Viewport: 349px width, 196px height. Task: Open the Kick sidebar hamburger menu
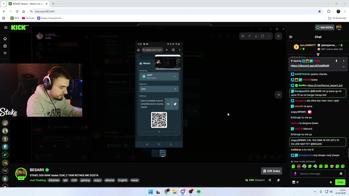(x=6, y=27)
